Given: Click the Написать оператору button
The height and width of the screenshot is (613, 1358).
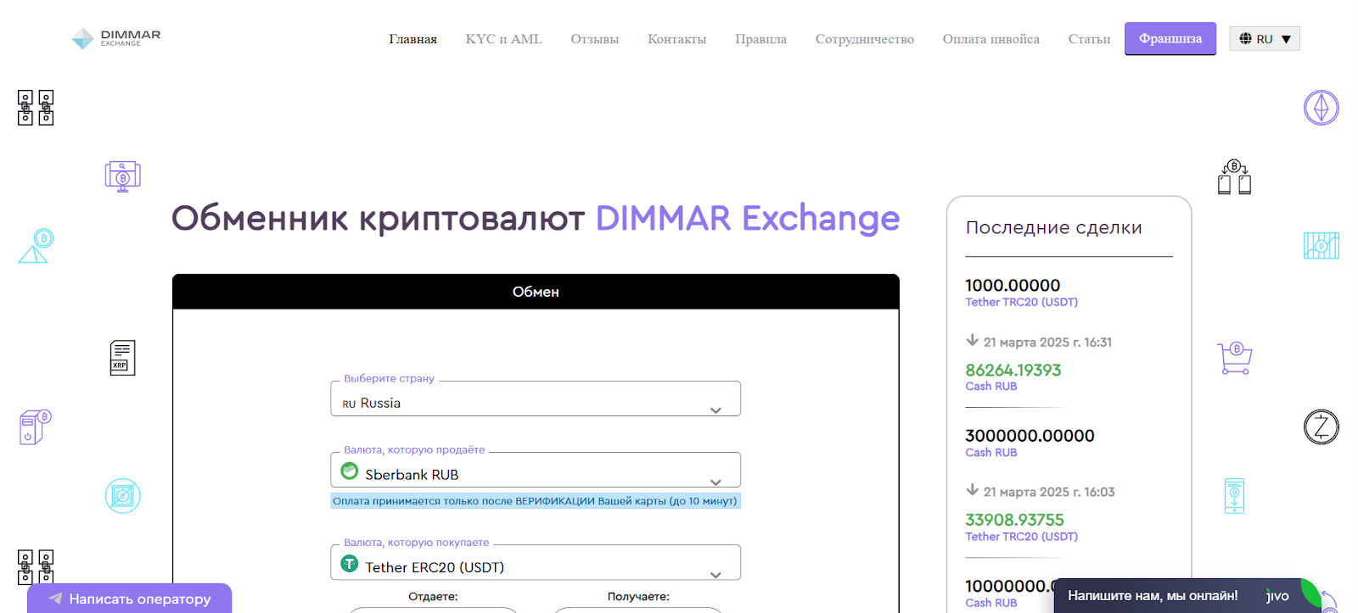Looking at the screenshot, I should pyautogui.click(x=129, y=599).
